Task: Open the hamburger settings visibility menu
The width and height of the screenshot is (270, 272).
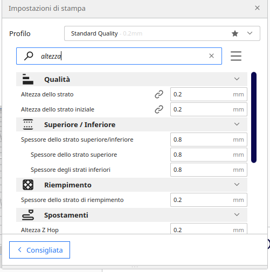Action: point(236,56)
